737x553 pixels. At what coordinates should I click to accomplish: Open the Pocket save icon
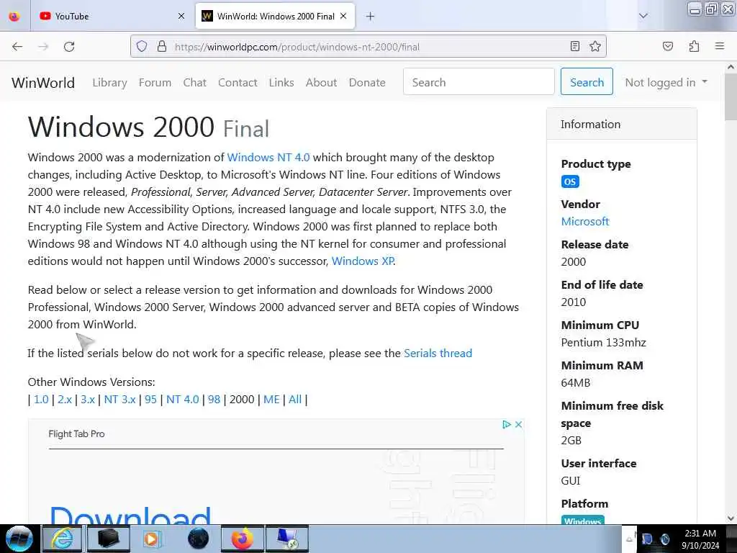click(x=667, y=46)
